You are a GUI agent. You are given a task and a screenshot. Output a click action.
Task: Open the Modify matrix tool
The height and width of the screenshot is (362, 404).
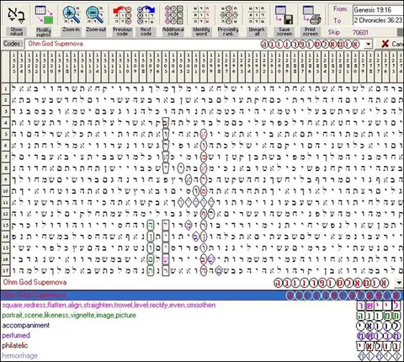44,15
